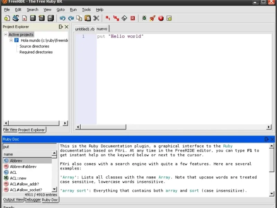Undock the Ruby Doc panel
This screenshot has height=208, width=277.
tap(267, 139)
